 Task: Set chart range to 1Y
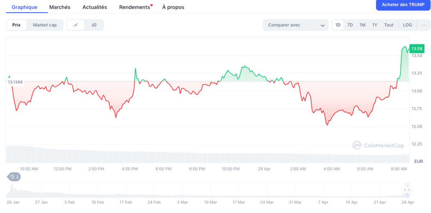pyautogui.click(x=375, y=25)
